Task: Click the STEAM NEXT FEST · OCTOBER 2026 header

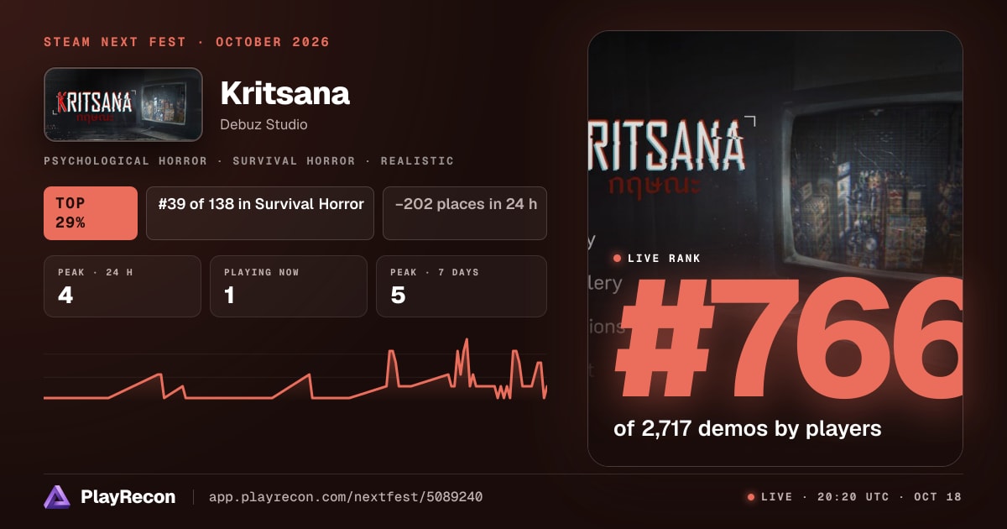Action: pos(187,42)
